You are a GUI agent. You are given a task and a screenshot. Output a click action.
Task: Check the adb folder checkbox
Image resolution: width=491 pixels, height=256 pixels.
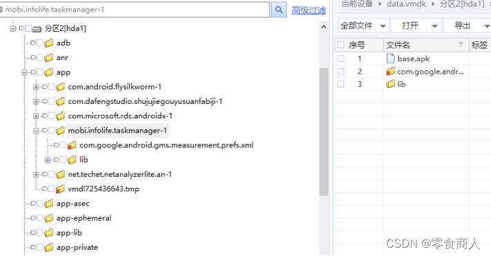click(x=40, y=43)
